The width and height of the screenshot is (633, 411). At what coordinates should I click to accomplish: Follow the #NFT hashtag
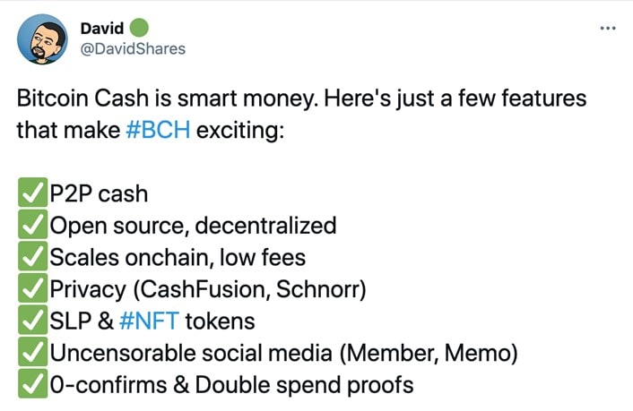tap(150, 321)
